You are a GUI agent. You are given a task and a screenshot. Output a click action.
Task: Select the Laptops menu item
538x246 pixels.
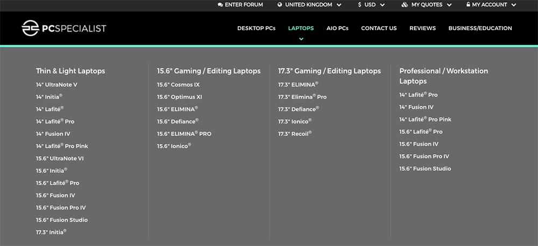301,28
